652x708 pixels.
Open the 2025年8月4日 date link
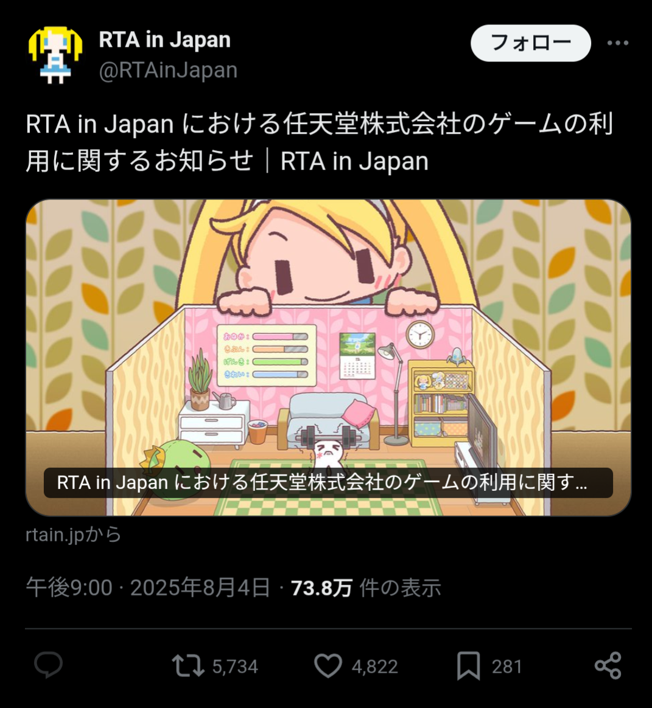(200, 588)
